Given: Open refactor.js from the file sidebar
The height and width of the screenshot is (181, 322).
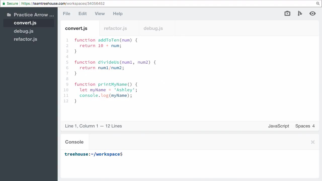Looking at the screenshot, I should coord(25,39).
